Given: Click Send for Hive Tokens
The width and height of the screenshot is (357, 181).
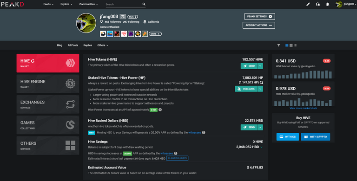Looking at the screenshot, I should pyautogui.click(x=249, y=66).
